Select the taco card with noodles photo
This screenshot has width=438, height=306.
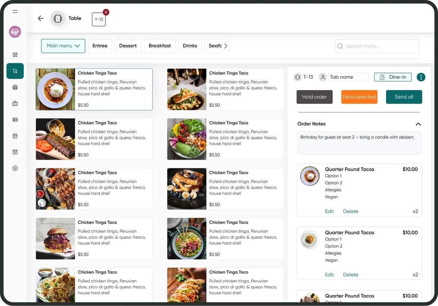94,285
